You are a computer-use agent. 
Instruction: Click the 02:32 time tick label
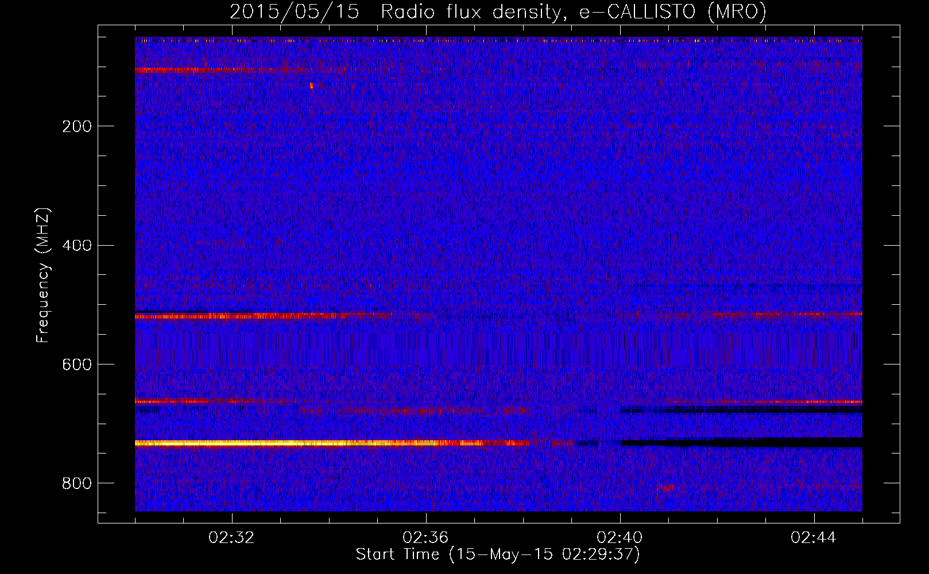click(231, 538)
